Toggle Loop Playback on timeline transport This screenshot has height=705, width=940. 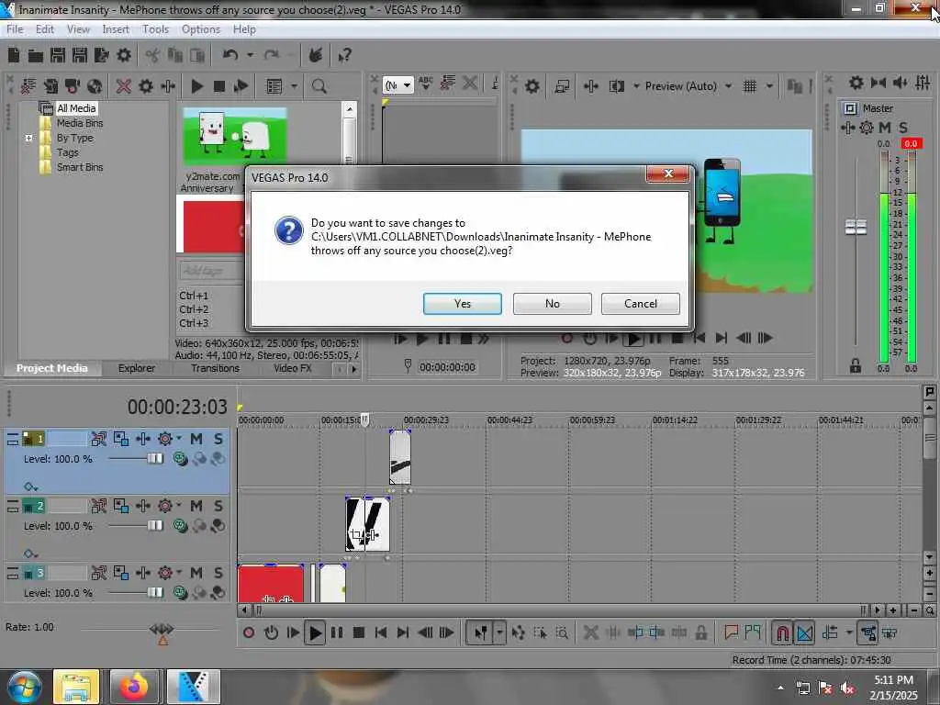271,633
